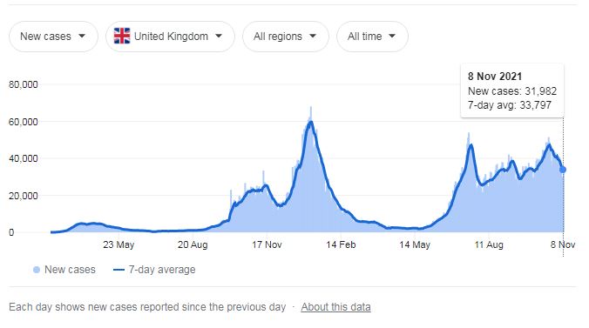The width and height of the screenshot is (589, 328).
Task: Click the New cases light-blue legend dot
Action: coord(37,270)
